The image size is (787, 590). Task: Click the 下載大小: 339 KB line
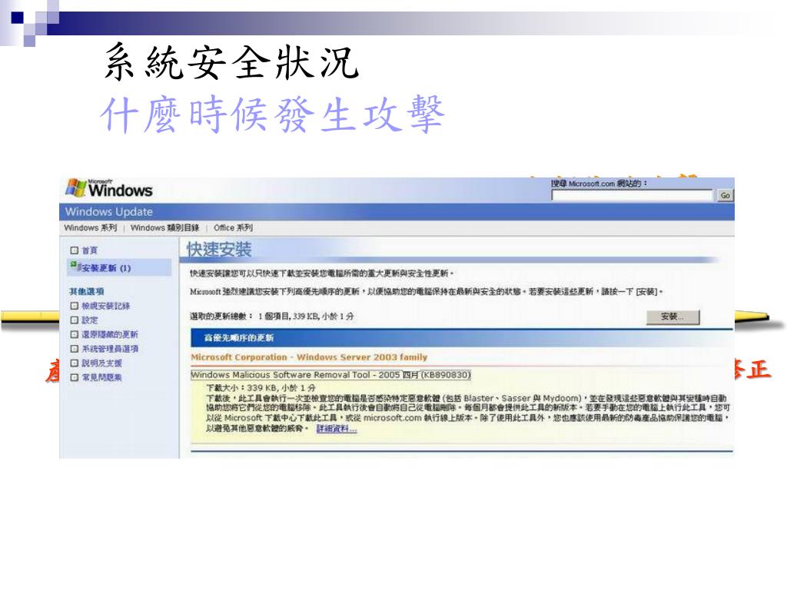(261, 387)
